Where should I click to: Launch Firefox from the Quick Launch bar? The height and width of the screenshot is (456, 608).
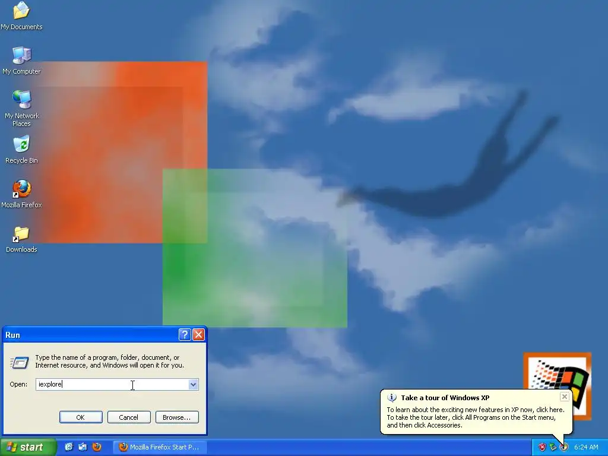97,447
